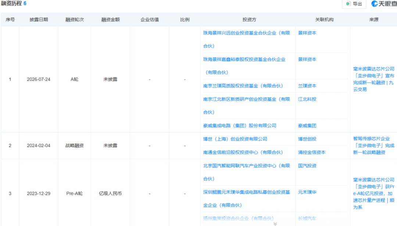Open investor 扬州集策投资合伙企业

click(238, 218)
